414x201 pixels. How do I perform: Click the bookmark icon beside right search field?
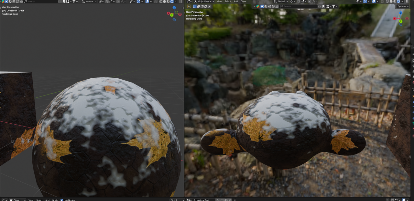point(323,6)
